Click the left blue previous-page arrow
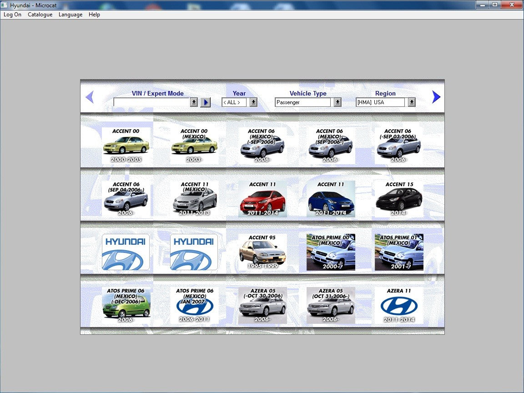The height and width of the screenshot is (393, 524). coord(90,97)
